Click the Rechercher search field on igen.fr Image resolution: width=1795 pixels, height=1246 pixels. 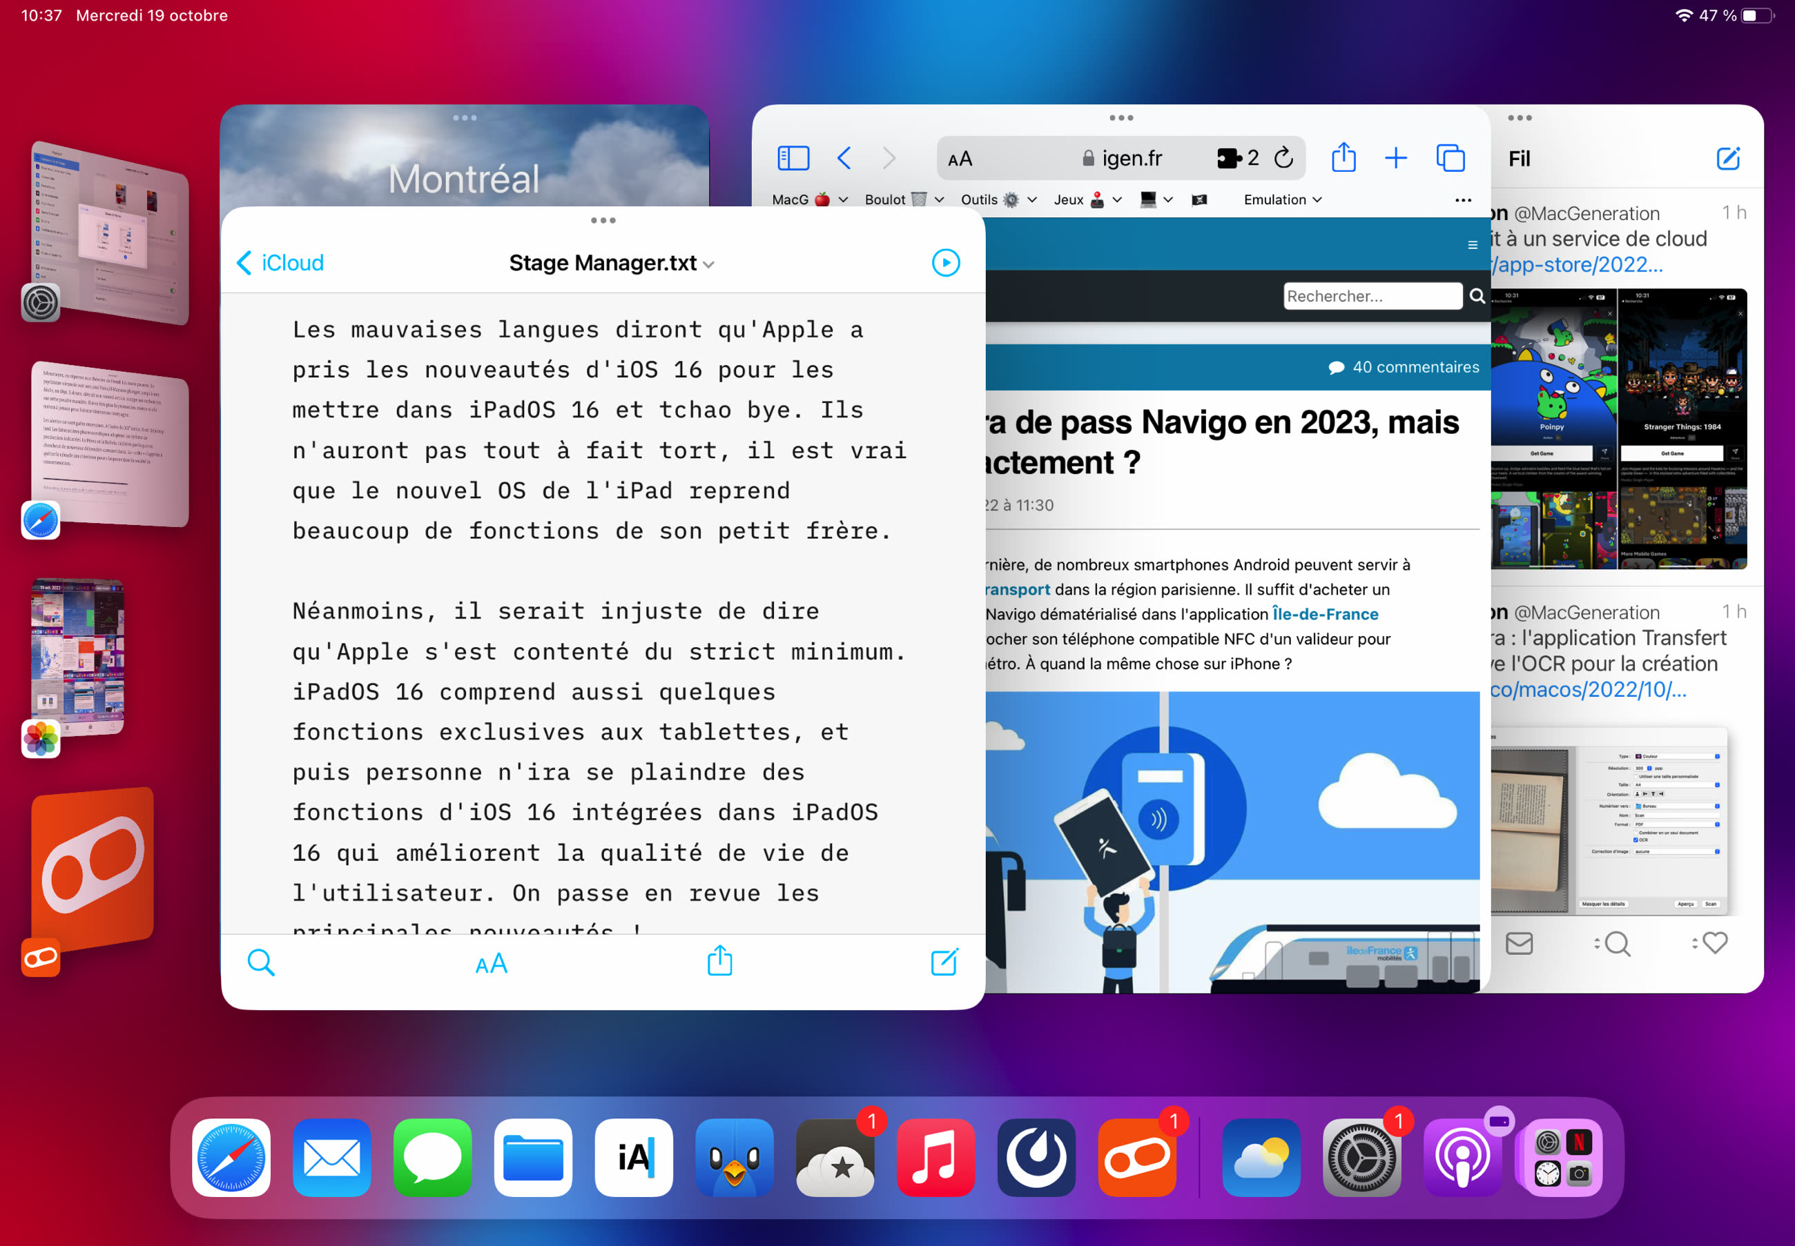(x=1373, y=296)
